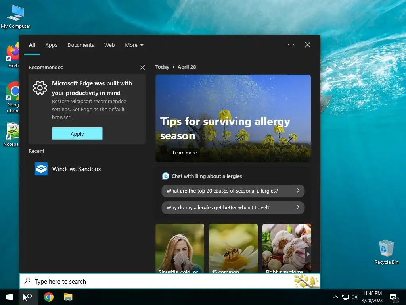Open Windows Sandbox from Recent

pyautogui.click(x=87, y=169)
